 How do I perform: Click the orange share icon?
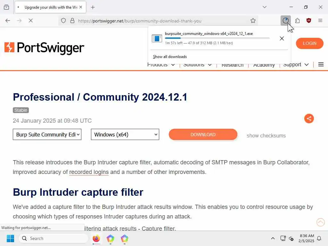tap(309, 119)
